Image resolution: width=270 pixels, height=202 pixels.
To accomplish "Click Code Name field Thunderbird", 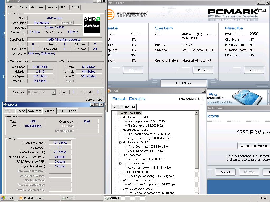I will [41, 23].
